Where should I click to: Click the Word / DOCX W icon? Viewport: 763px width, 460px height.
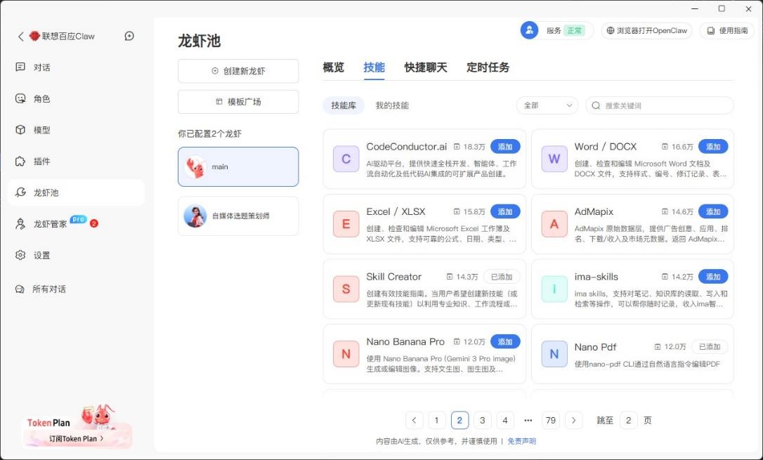click(x=554, y=159)
